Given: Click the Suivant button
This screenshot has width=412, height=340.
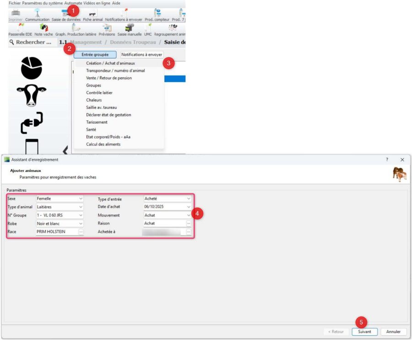Looking at the screenshot, I should click(364, 332).
